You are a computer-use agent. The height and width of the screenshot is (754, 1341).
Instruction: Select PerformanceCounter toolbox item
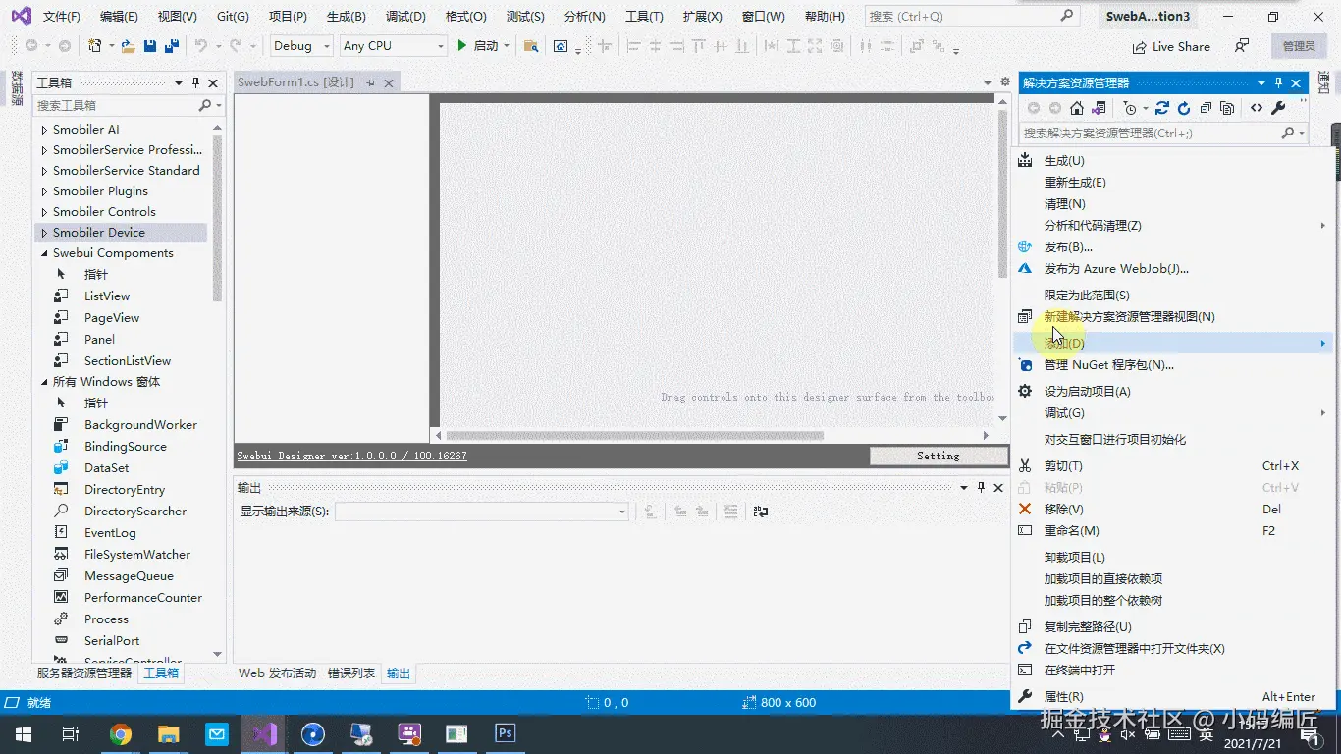143,598
